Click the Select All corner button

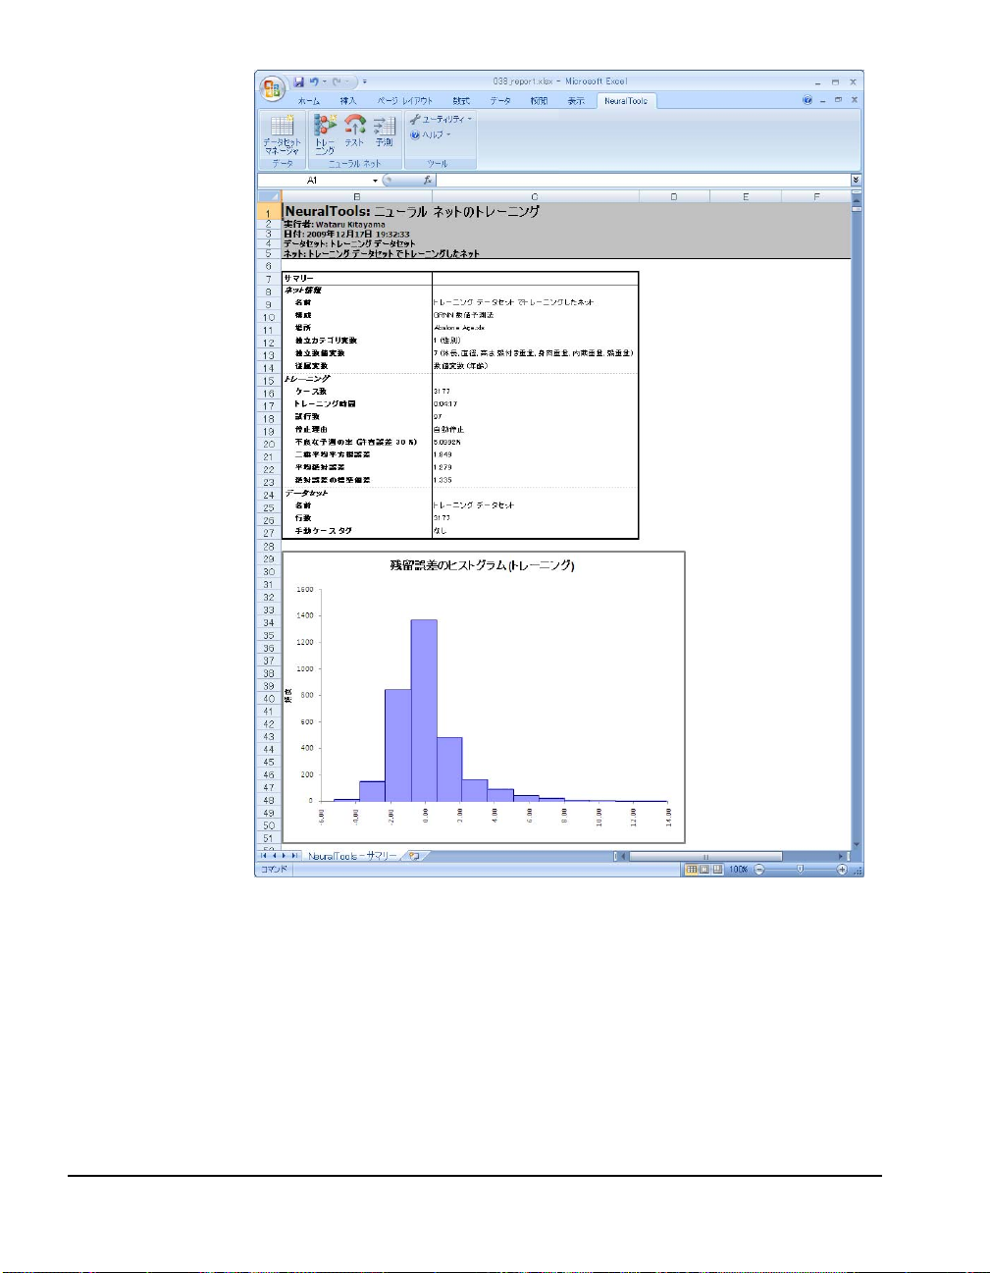coord(269,197)
